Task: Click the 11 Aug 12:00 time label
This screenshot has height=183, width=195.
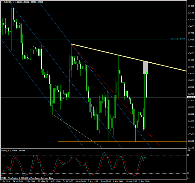Action: 131,181
